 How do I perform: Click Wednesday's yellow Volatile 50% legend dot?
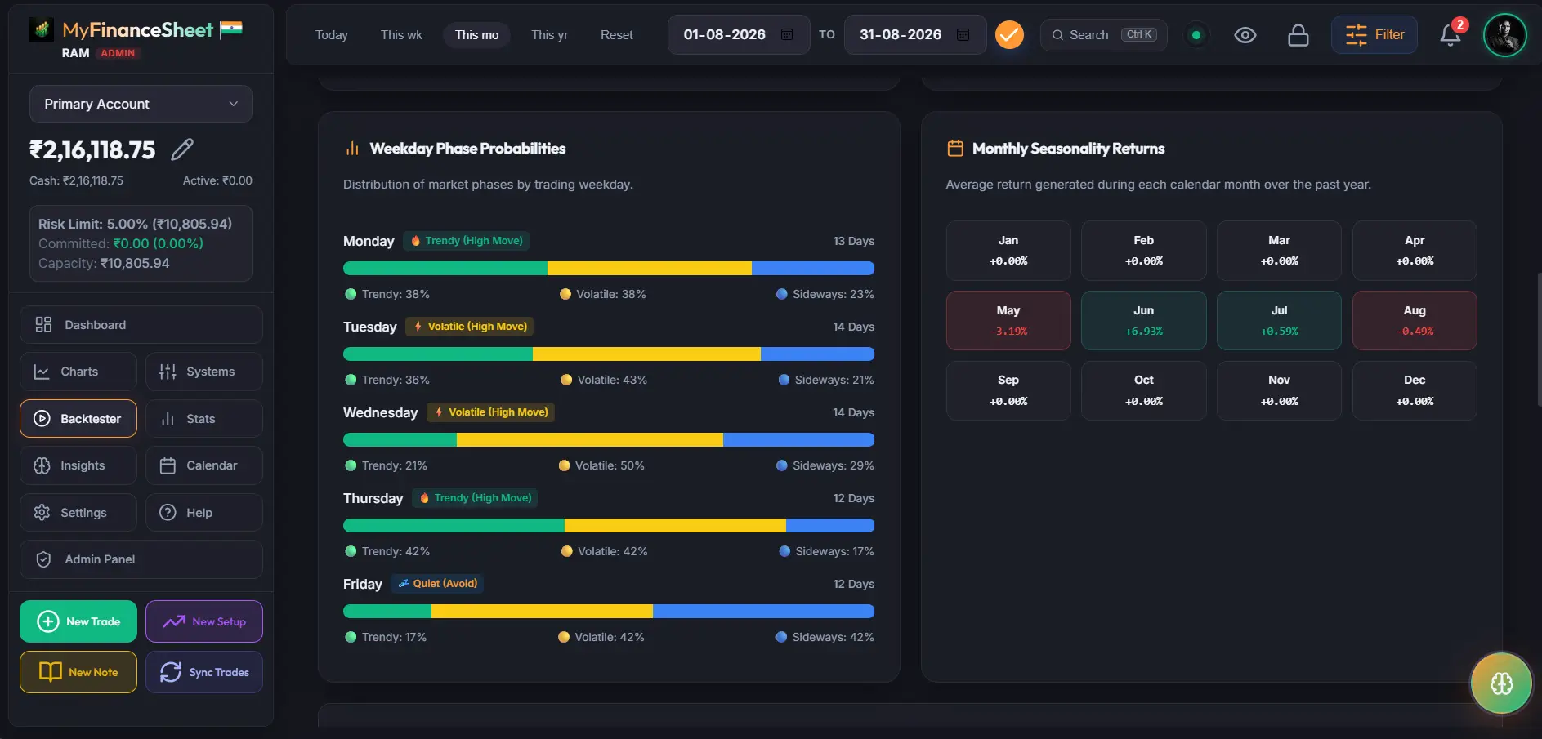[x=564, y=465]
